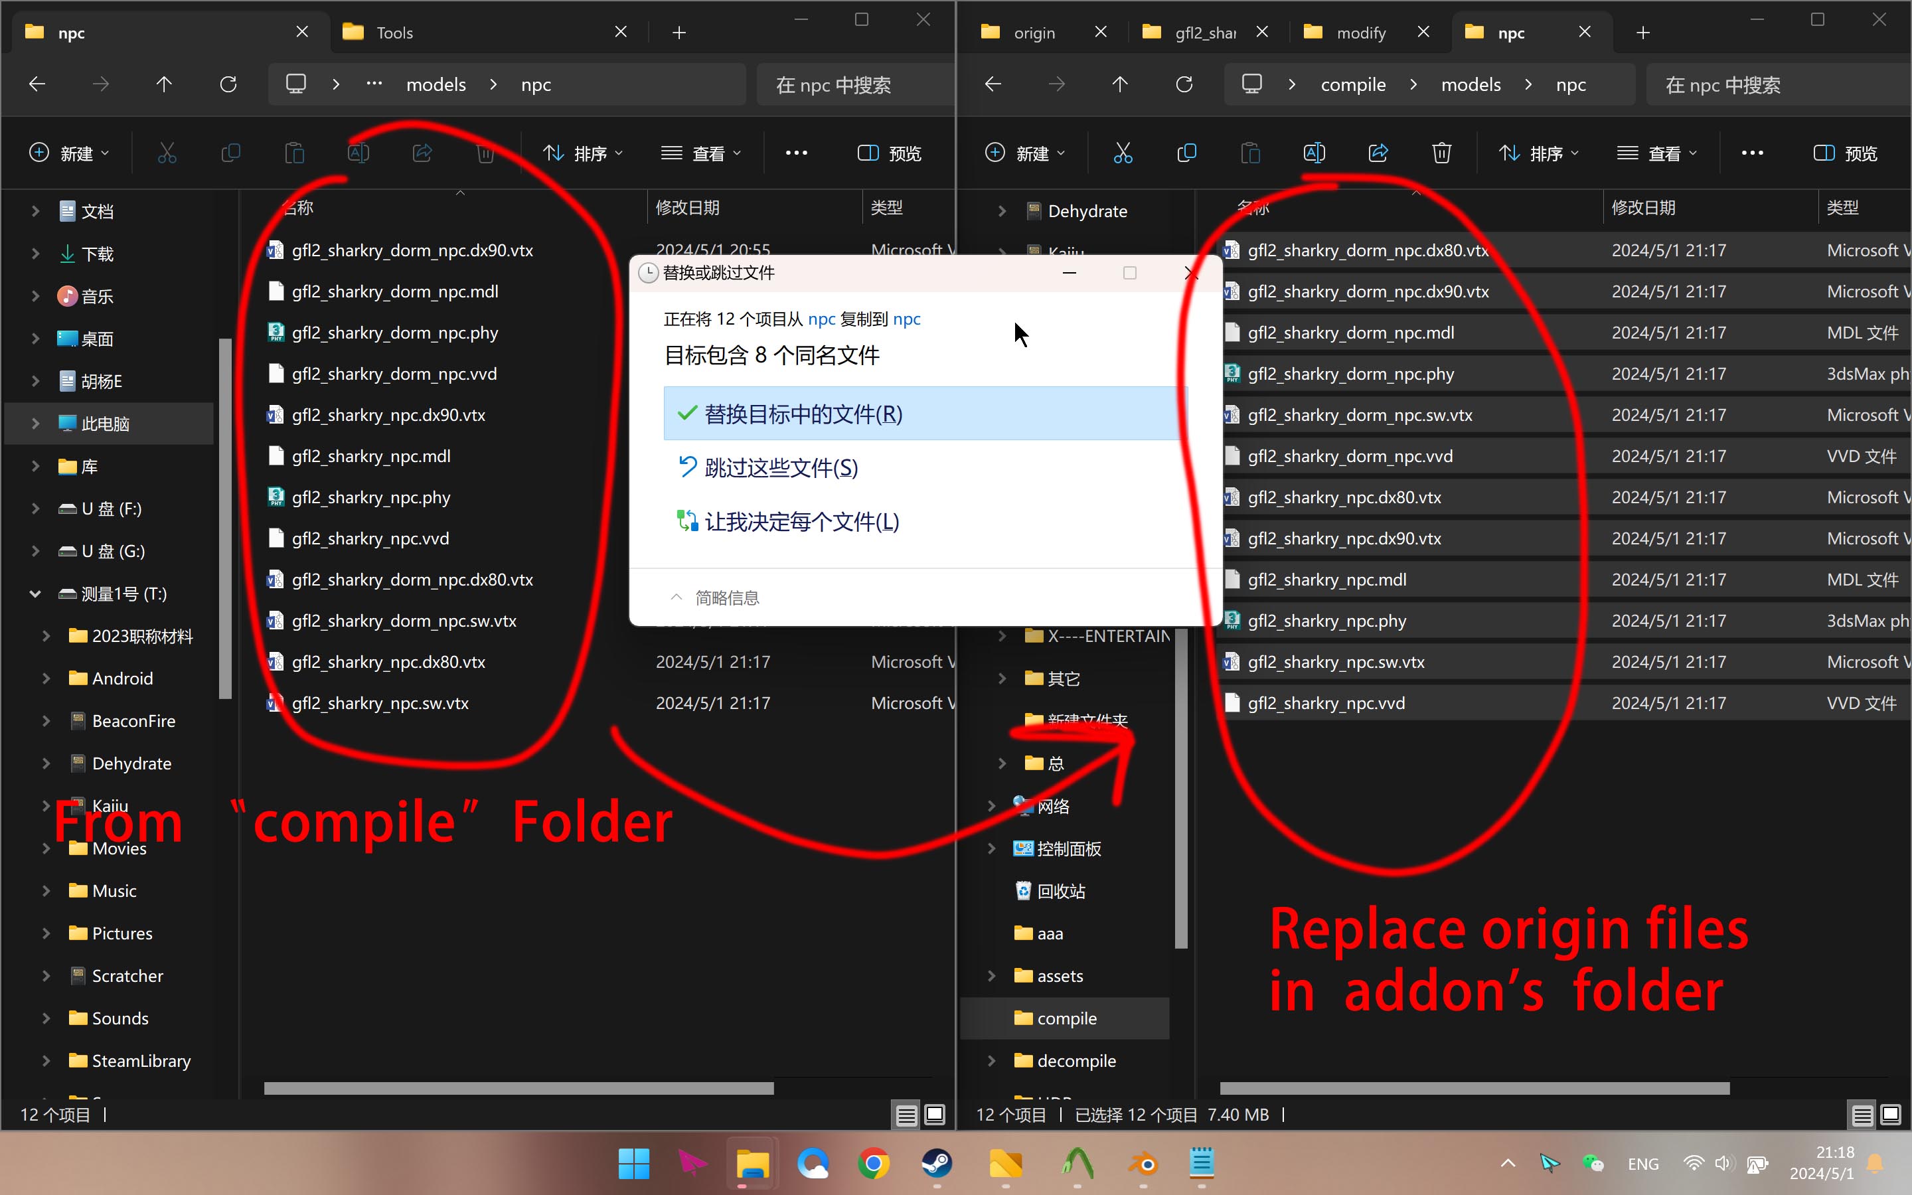
Task: Click horizontal scrollbar in right file list
Action: point(1474,1088)
